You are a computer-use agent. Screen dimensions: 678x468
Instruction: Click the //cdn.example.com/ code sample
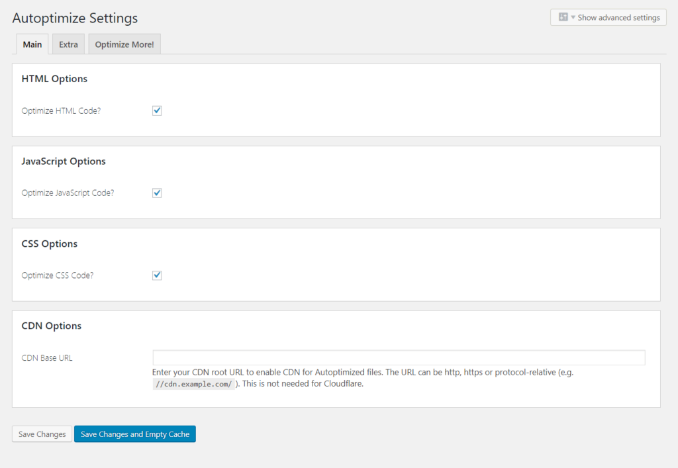[194, 384]
